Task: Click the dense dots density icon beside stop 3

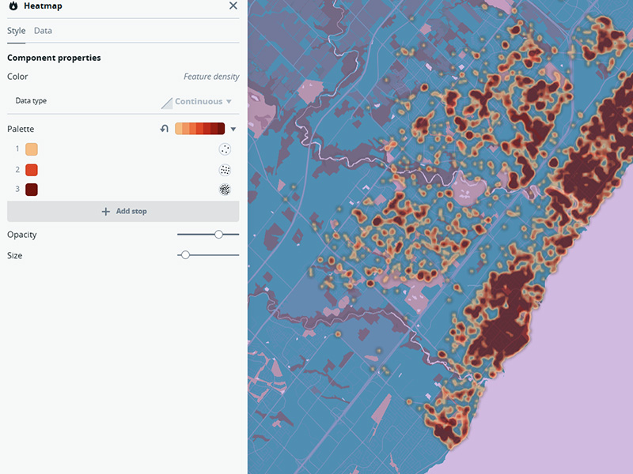Action: 224,190
